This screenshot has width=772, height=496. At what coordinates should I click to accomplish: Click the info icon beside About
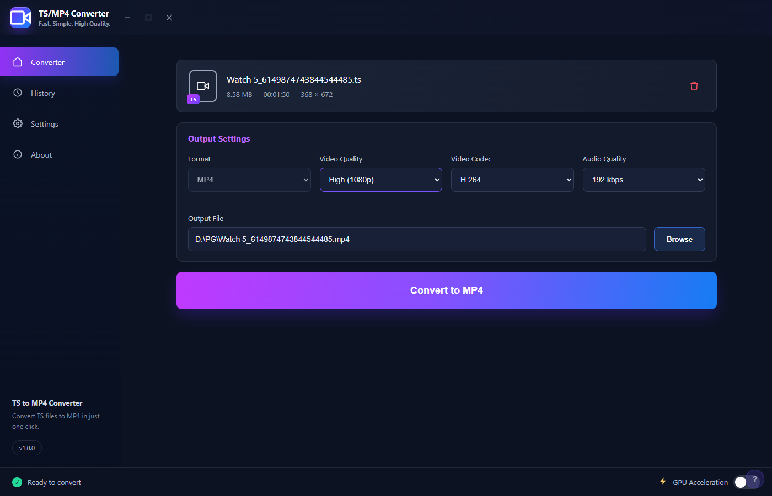(x=18, y=154)
